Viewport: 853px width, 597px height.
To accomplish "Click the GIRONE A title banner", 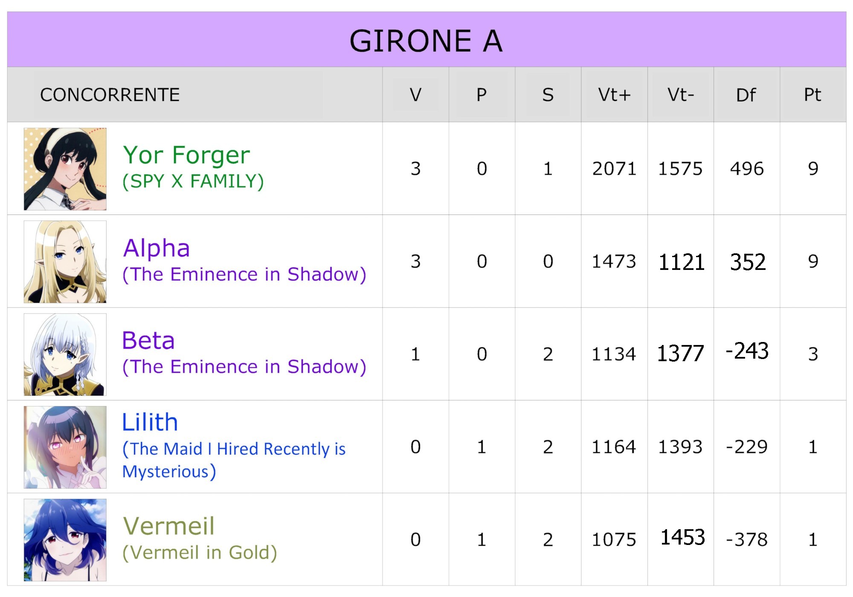I will click(x=426, y=41).
